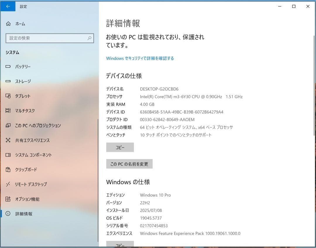316x248 pixels.
Task: Open リモート デスクトップ via its icon
Action: pos(8,184)
